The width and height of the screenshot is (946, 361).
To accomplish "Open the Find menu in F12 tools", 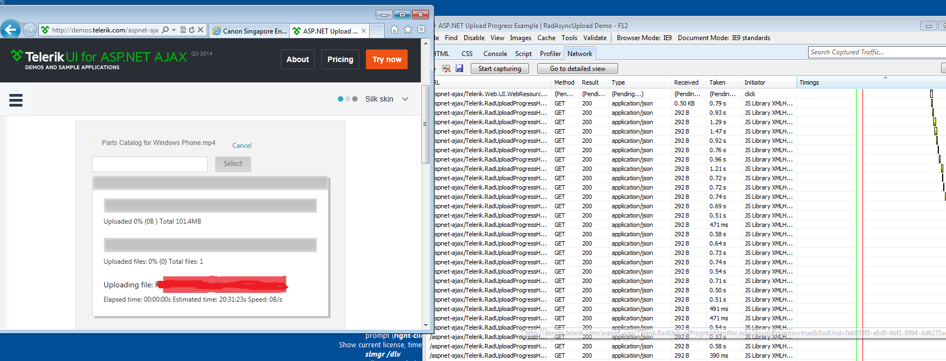I will pos(451,38).
